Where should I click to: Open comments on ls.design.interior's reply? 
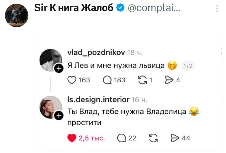click(x=122, y=138)
